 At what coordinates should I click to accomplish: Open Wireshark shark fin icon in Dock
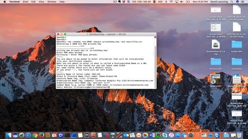click(74, 135)
